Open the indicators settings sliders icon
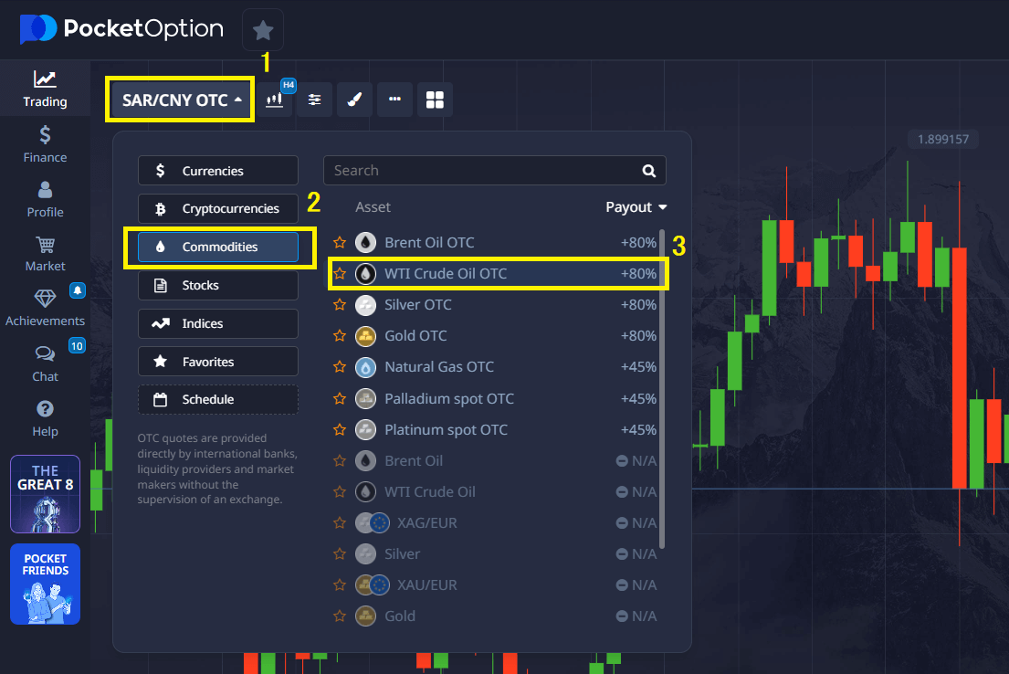Screen dimensions: 1009x674 pyautogui.click(x=315, y=100)
